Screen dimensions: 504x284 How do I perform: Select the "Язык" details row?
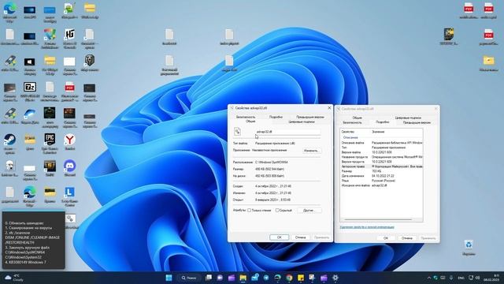[381, 181]
